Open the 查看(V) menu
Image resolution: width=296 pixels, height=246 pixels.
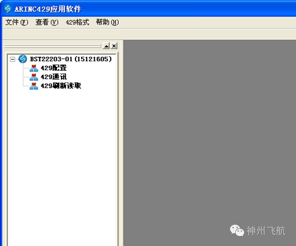click(x=47, y=22)
